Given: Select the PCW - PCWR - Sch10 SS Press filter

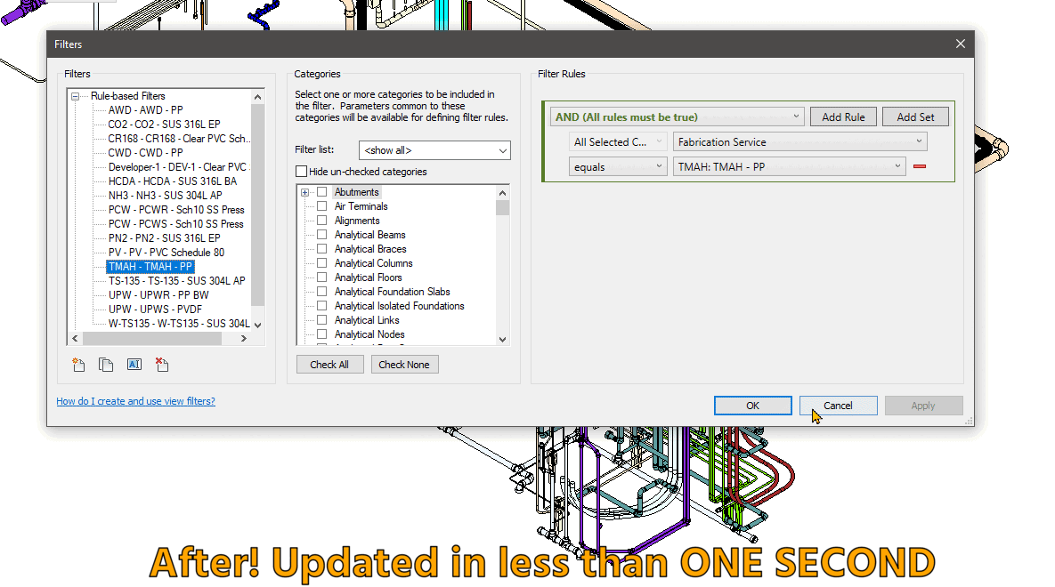Looking at the screenshot, I should click(x=176, y=210).
